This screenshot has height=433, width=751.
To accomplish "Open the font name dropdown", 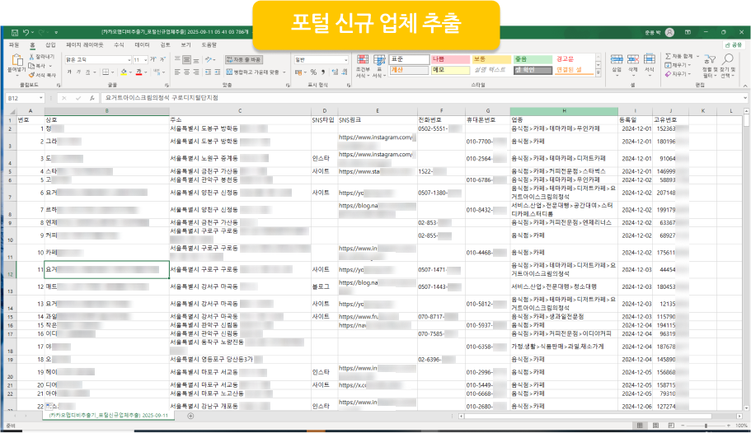I will [x=128, y=60].
